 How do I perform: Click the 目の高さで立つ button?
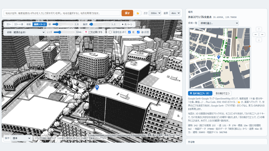click(222, 93)
